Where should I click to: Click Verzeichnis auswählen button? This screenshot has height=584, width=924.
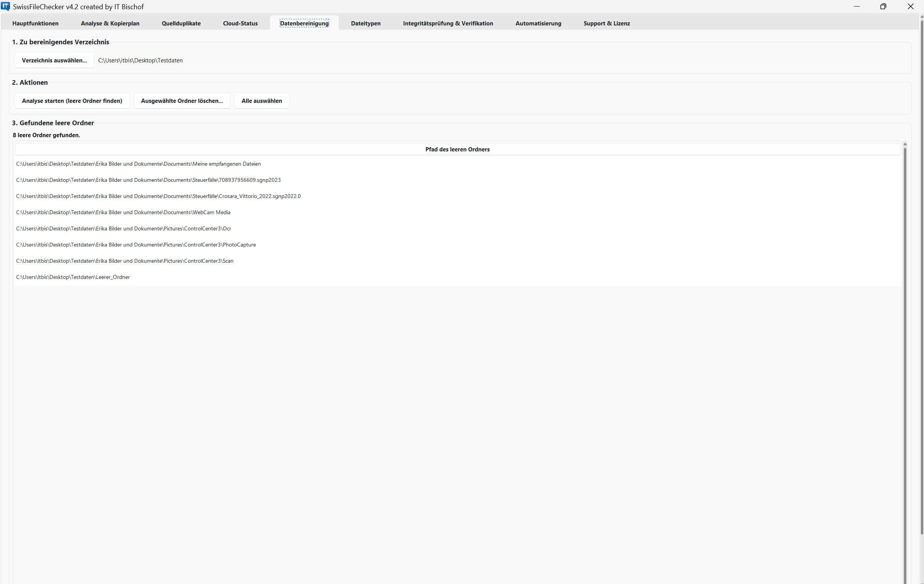(x=54, y=60)
